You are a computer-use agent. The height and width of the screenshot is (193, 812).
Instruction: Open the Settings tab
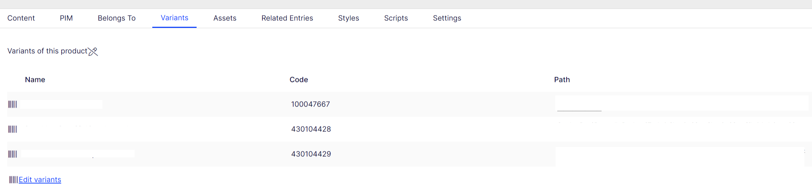(447, 18)
